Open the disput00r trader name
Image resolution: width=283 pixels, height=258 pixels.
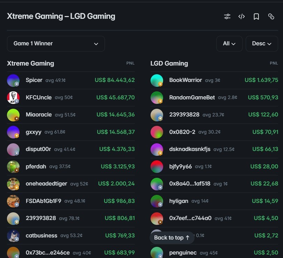(38, 149)
